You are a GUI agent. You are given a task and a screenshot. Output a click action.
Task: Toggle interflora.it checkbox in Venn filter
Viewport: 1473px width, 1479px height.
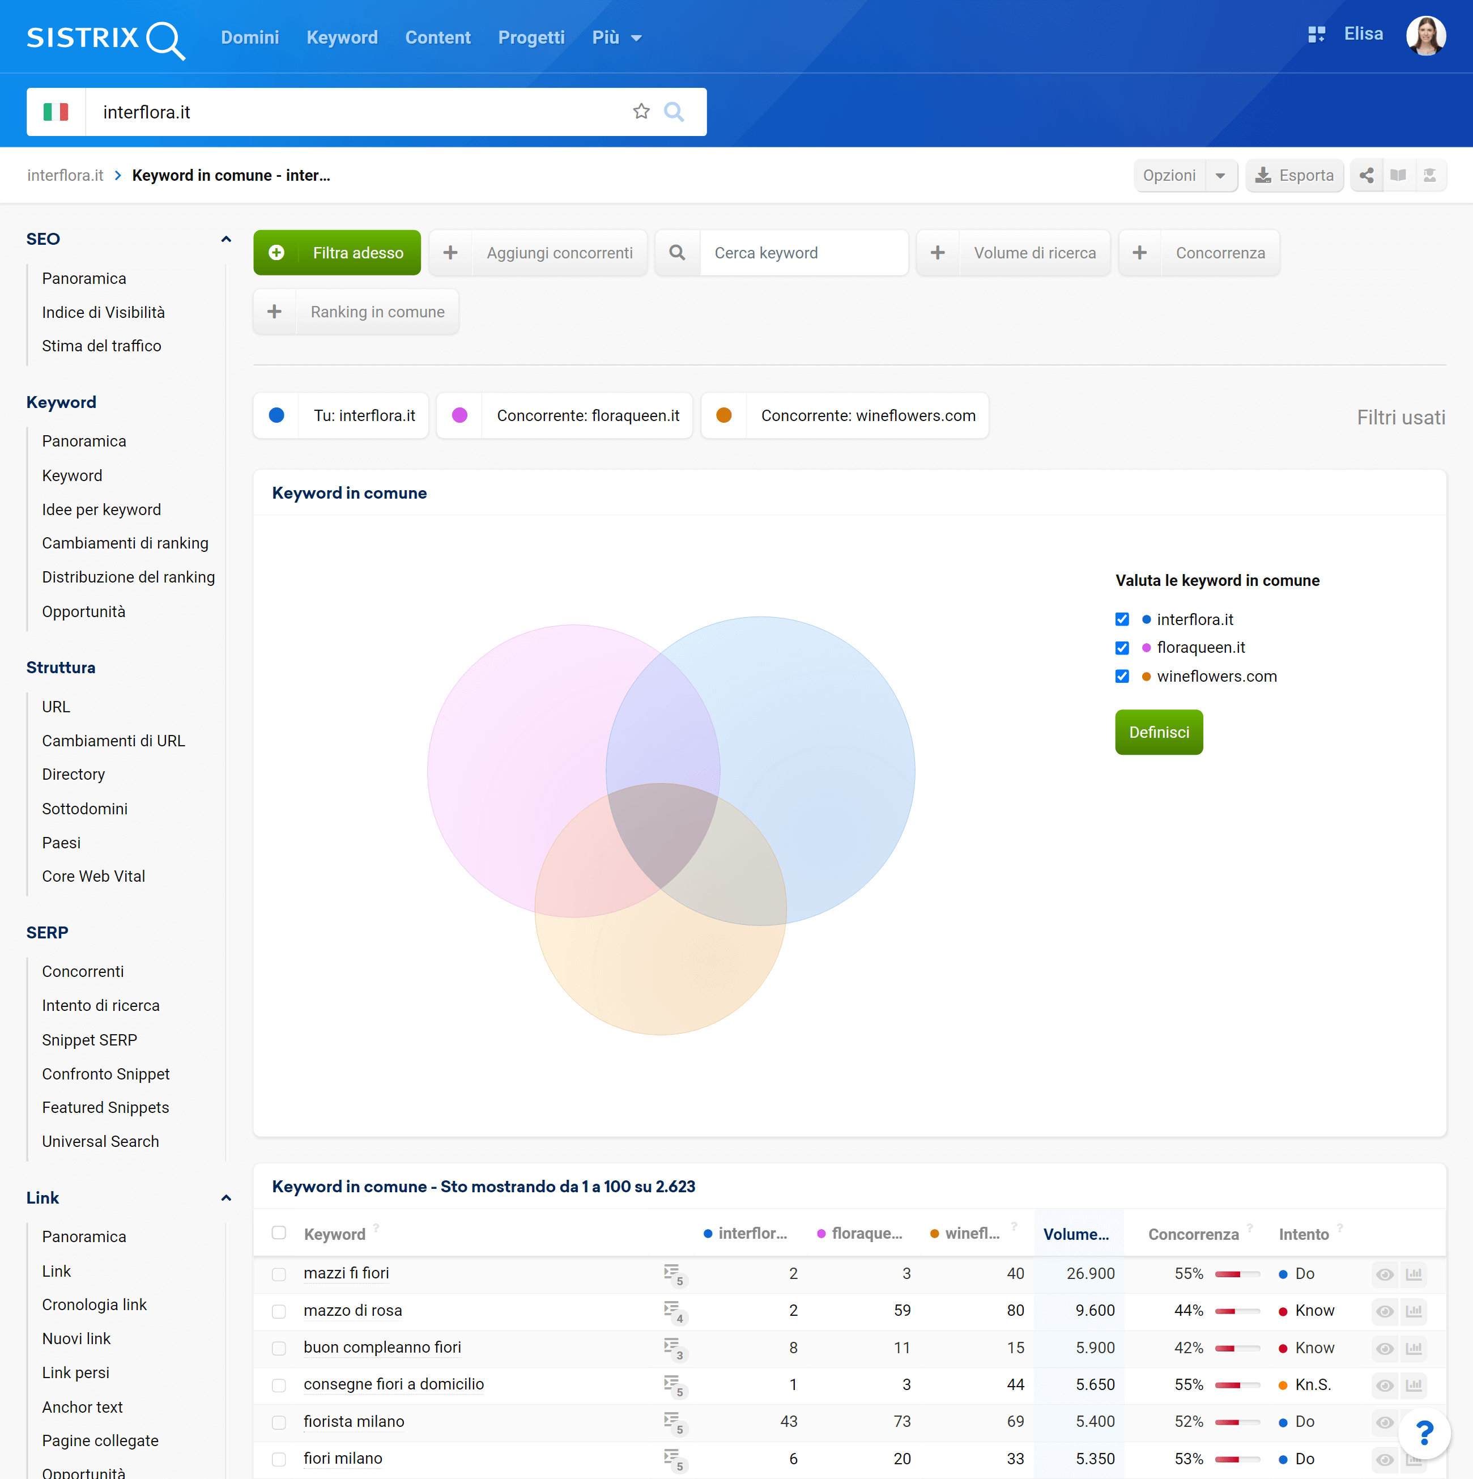point(1122,618)
